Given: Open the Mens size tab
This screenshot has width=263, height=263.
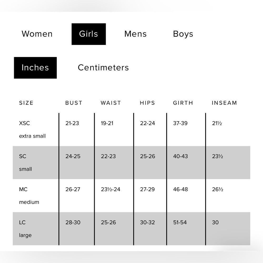Looking at the screenshot, I should coord(135,34).
